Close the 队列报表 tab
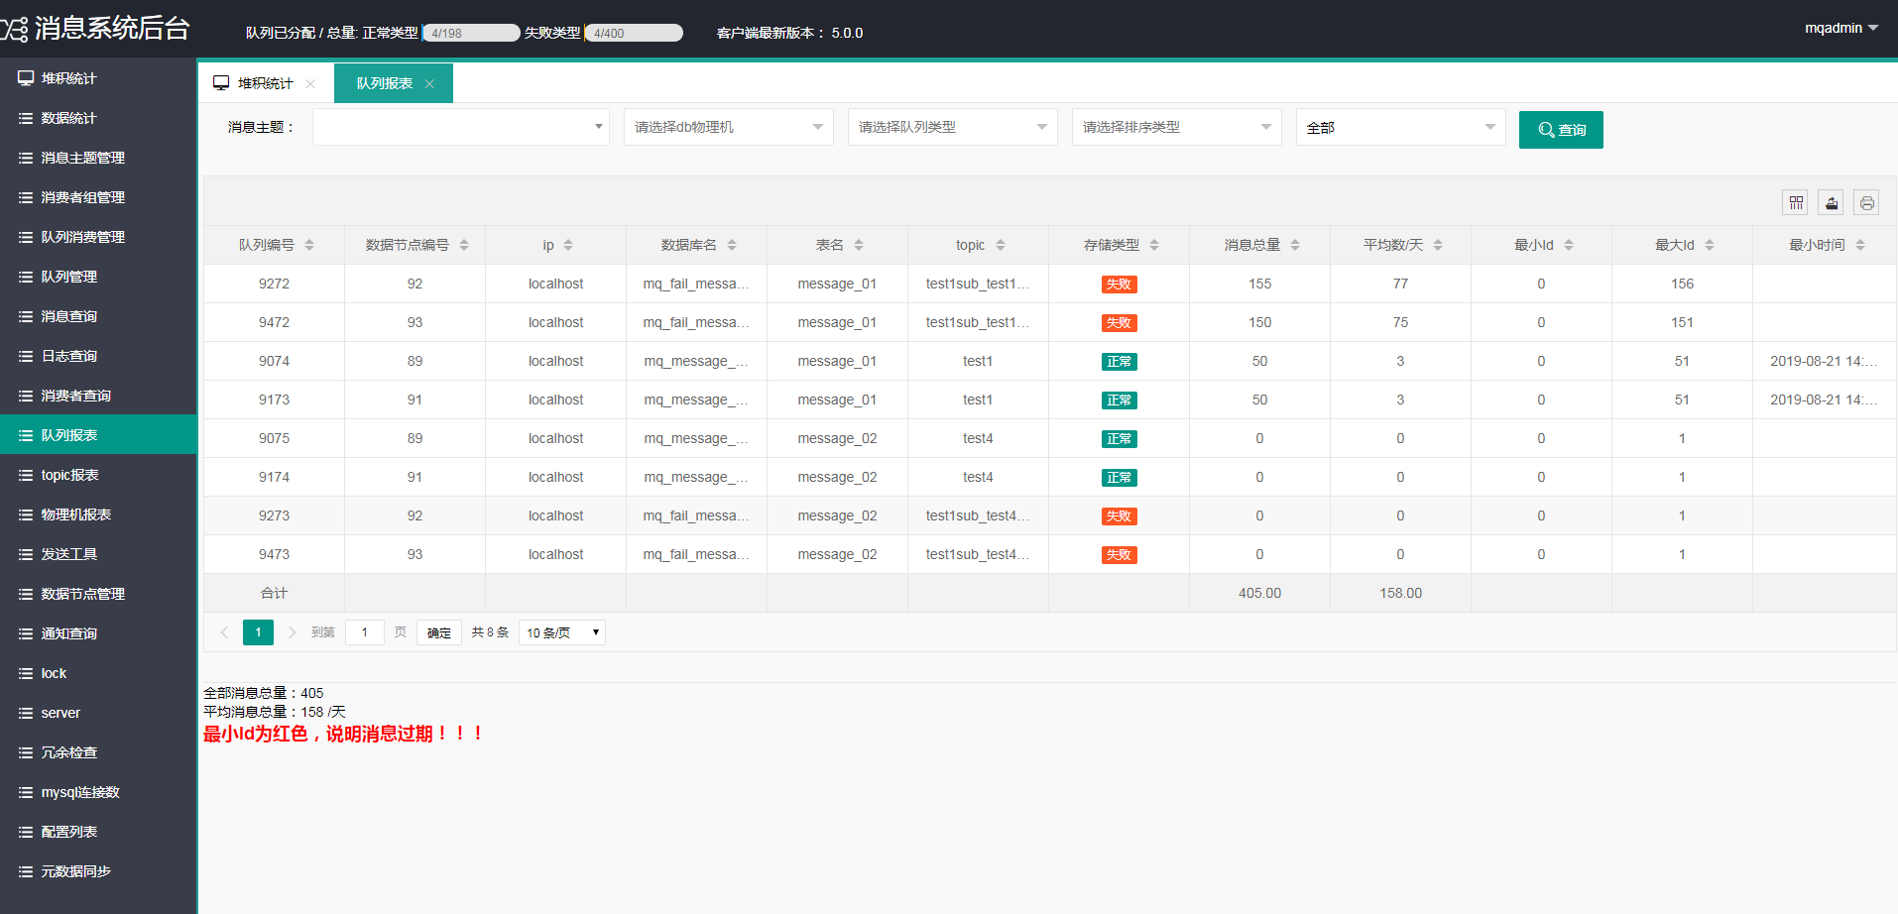Screen dimensions: 1898x914 (x=429, y=84)
